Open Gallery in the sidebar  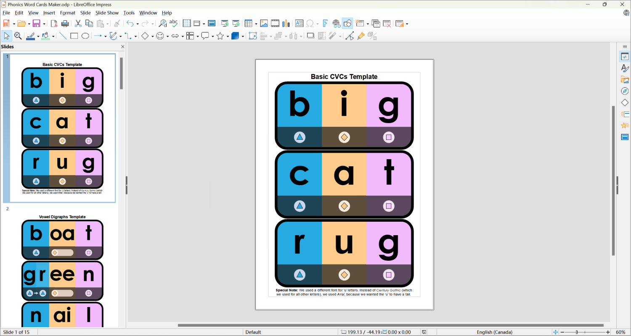click(x=625, y=79)
